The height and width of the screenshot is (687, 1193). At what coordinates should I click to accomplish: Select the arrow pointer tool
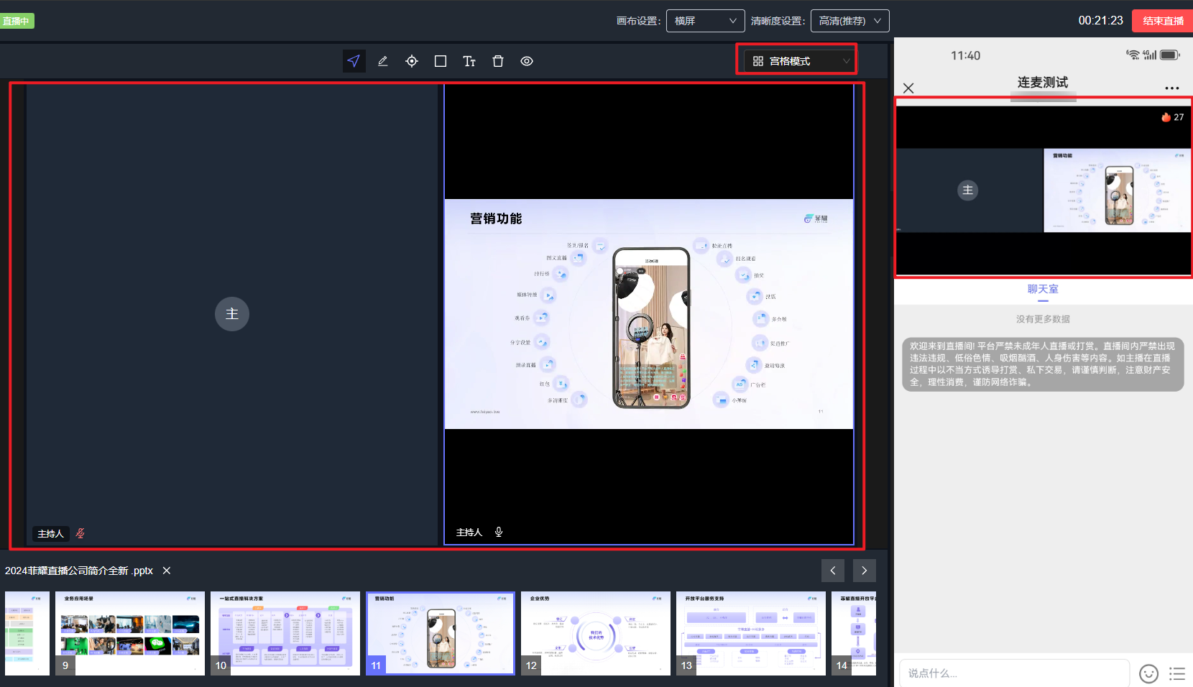[354, 61]
